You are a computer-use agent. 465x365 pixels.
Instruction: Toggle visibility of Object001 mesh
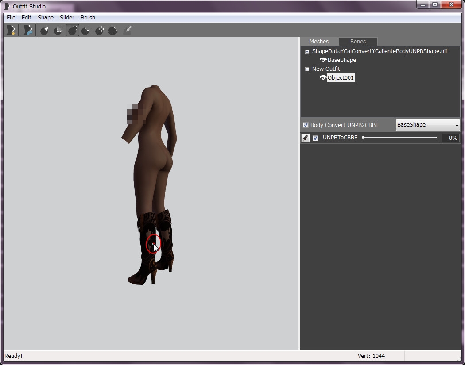click(x=323, y=78)
